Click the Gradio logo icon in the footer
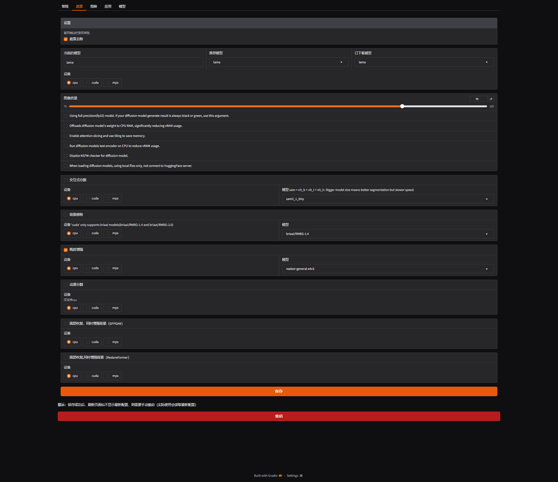Viewport: 558px width, 482px height. tap(280, 476)
